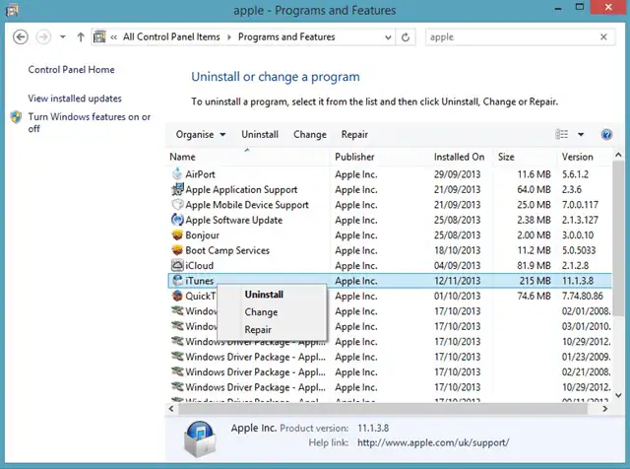
Task: Click Change in the toolbar
Action: click(310, 134)
